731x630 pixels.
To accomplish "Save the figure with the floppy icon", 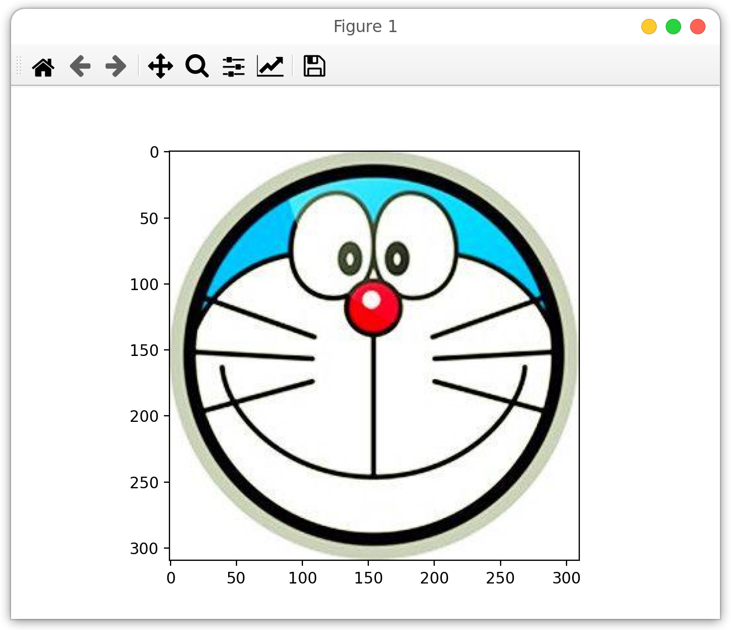I will tap(314, 66).
